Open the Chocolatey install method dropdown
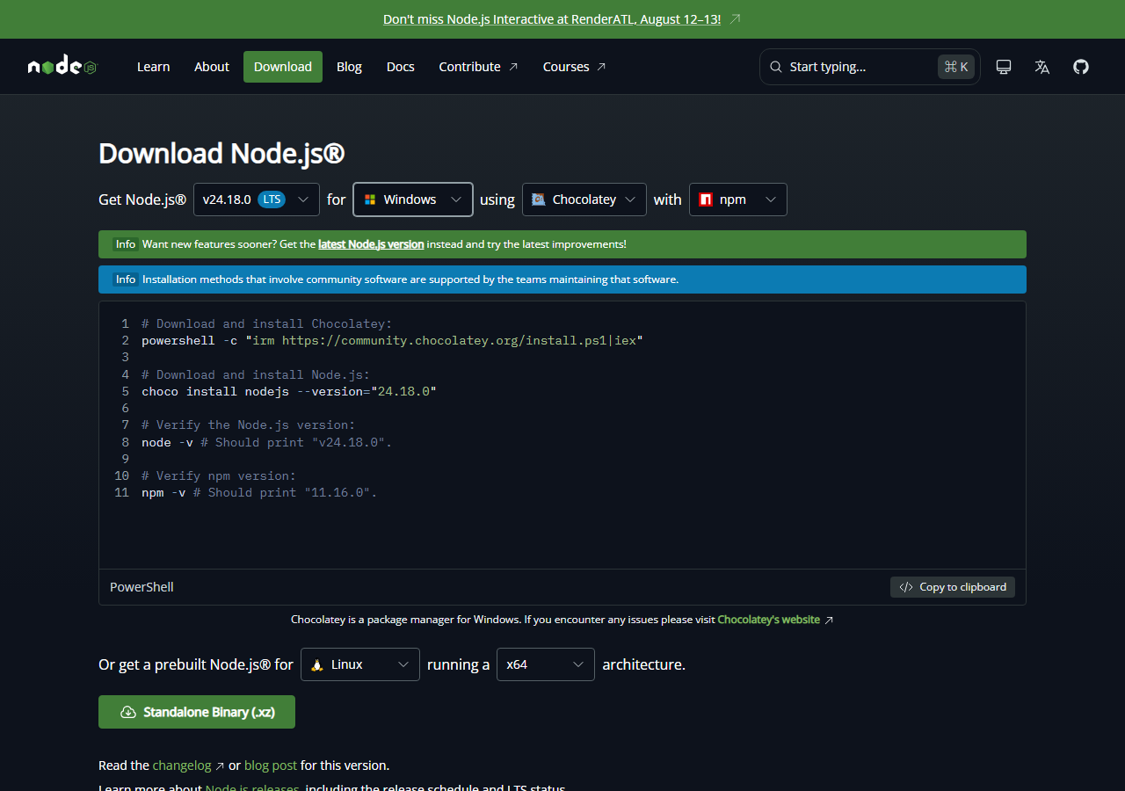 coord(584,200)
